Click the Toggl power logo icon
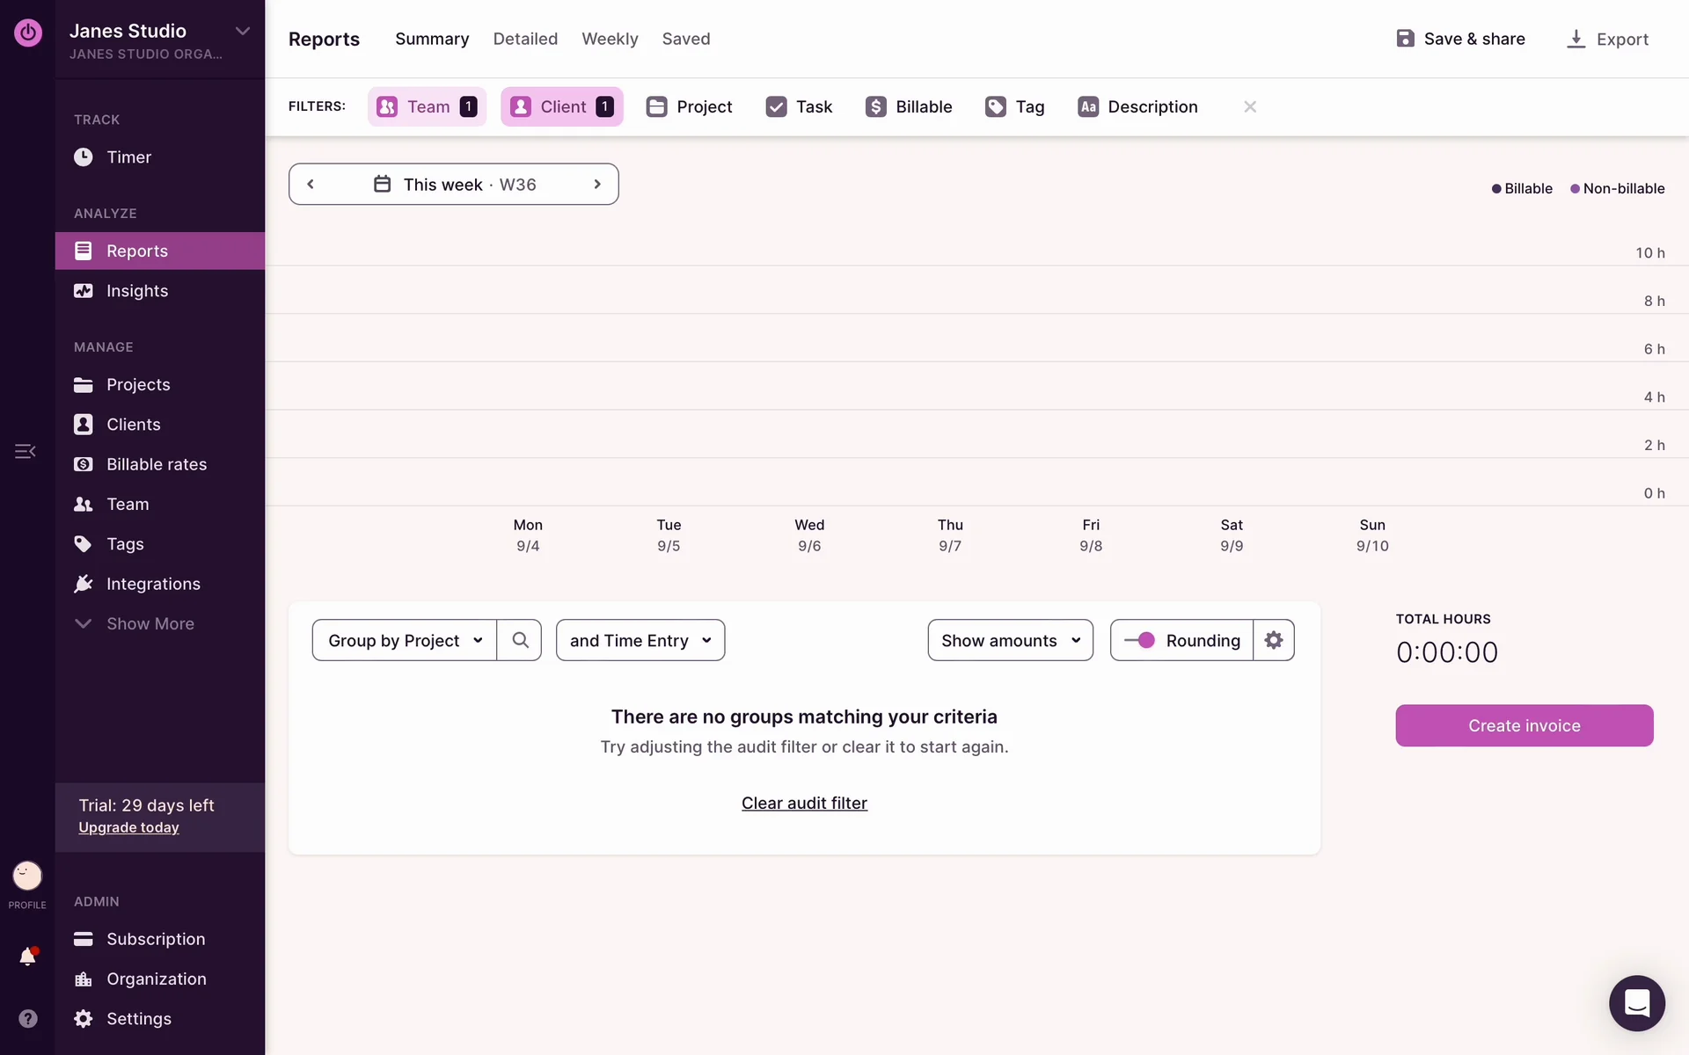 [x=27, y=33]
